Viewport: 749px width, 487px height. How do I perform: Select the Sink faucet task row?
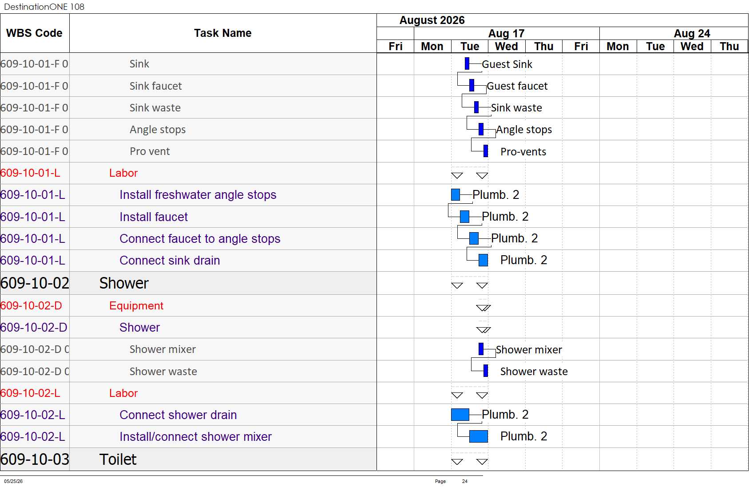(188, 86)
